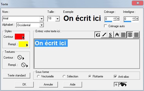The image size is (144, 91).
Task: Toggle italic formatting icon
Action: tap(104, 35)
